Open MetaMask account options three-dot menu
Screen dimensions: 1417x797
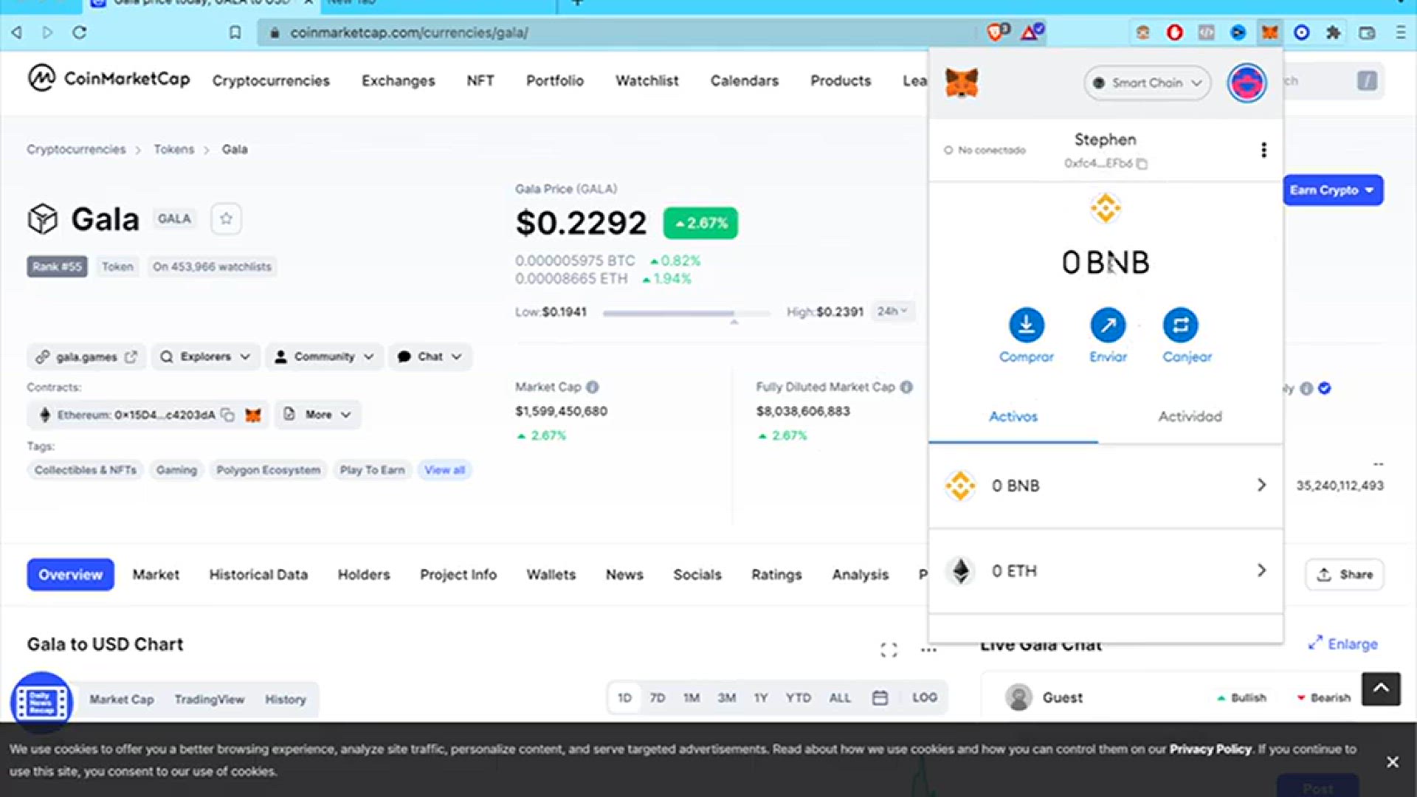click(x=1263, y=151)
